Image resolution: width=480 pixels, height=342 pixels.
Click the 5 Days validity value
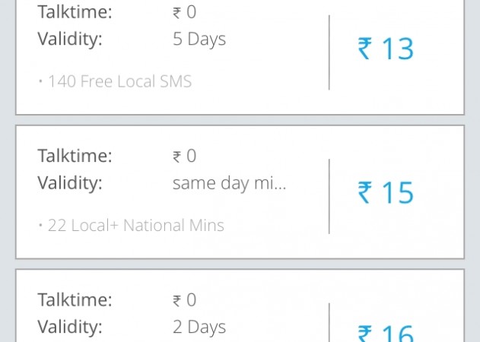[x=199, y=39]
